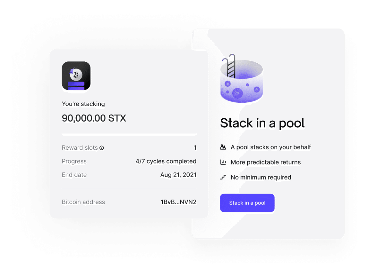Click A pool stacks on your behalf text
The image size is (385, 270).
pyautogui.click(x=270, y=147)
